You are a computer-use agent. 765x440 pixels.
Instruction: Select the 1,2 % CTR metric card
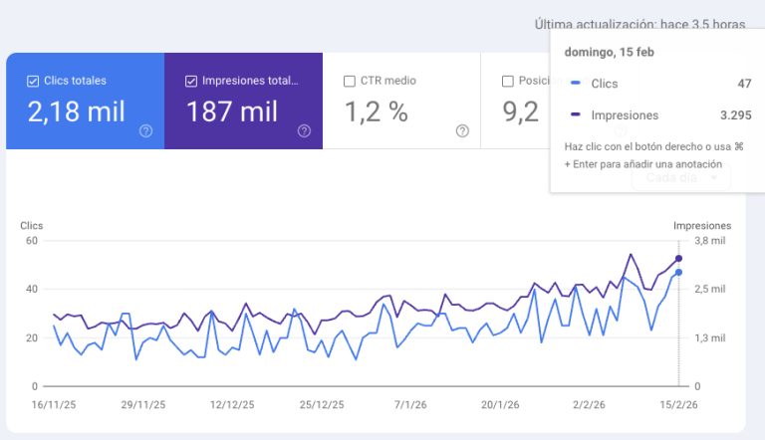(x=401, y=101)
